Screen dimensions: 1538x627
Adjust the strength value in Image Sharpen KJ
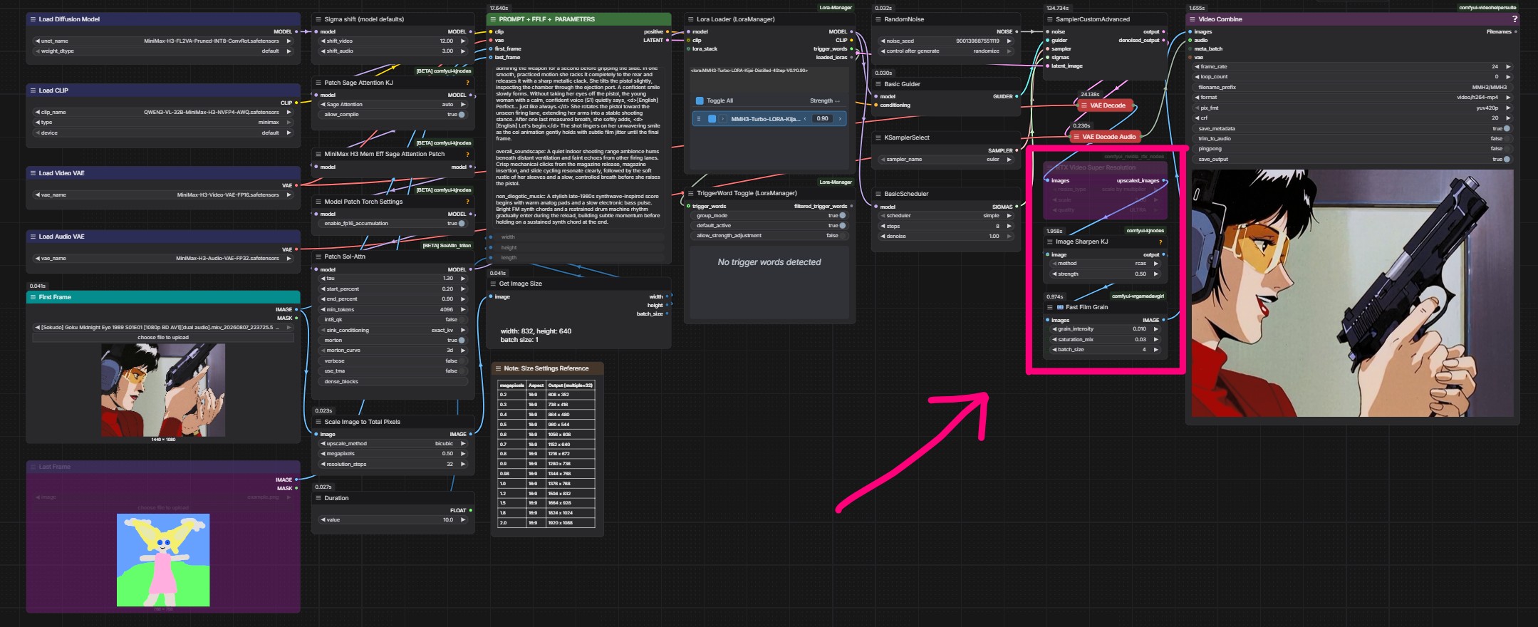tap(1106, 274)
